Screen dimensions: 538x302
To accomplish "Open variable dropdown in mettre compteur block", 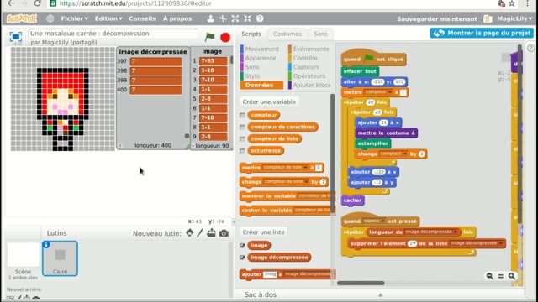I will point(390,91).
